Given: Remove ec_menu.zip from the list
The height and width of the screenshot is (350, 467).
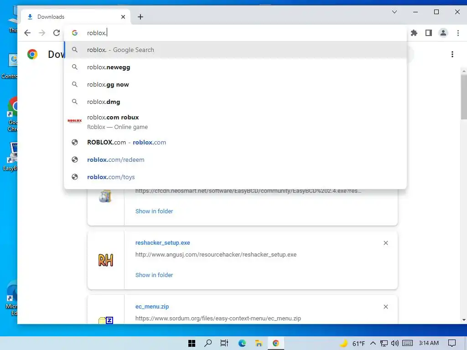Looking at the screenshot, I should pyautogui.click(x=386, y=307).
